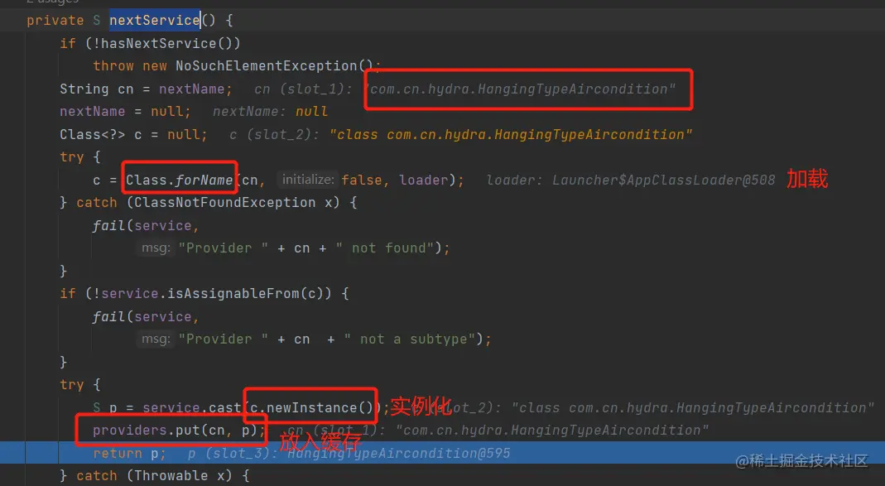Click 'Class<?>' in the c declaration
Screen dimensions: 885x486
tap(93, 134)
